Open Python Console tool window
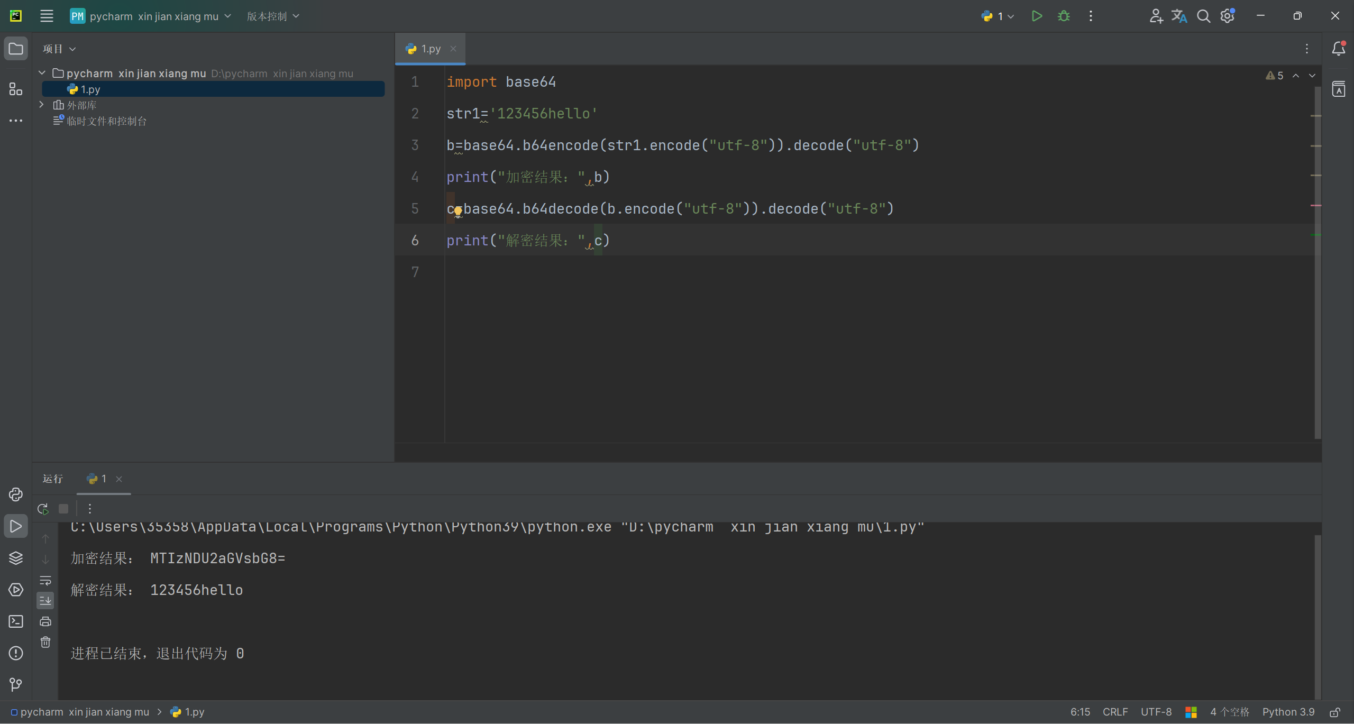1354x724 pixels. tap(16, 494)
